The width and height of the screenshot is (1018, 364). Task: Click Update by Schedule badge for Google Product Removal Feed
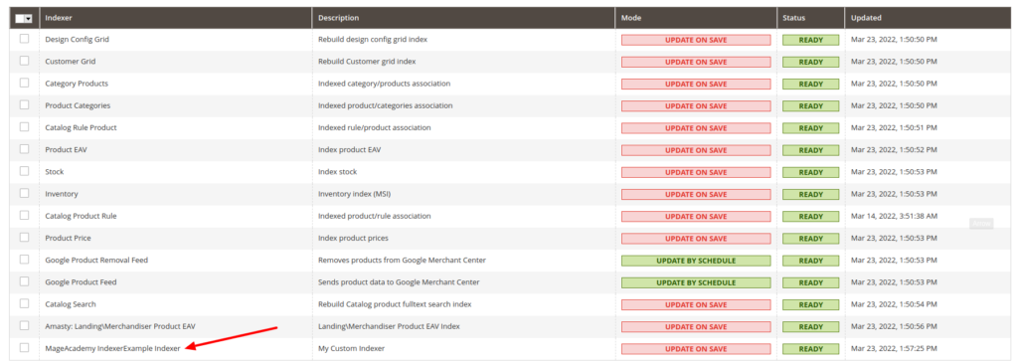(x=696, y=261)
